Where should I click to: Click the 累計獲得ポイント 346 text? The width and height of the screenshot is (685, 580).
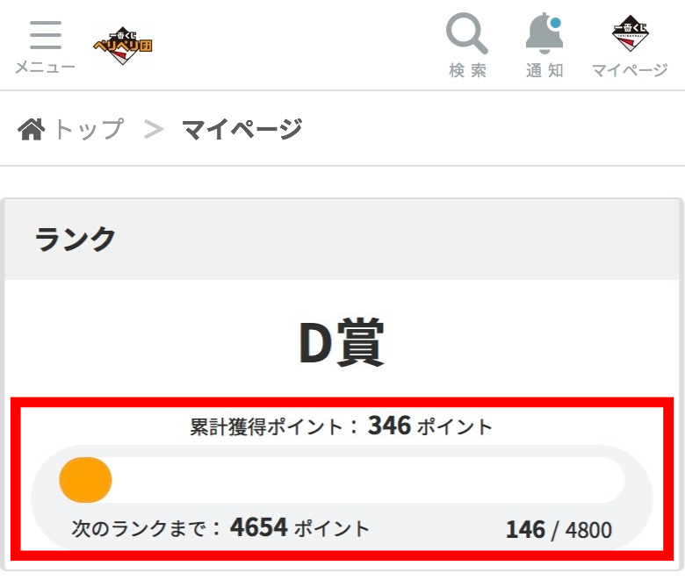click(342, 426)
